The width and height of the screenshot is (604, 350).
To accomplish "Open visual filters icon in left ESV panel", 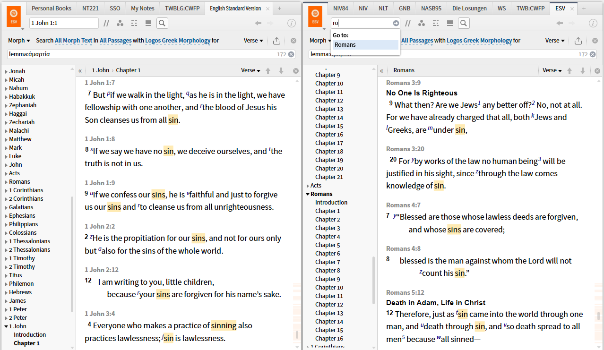I will (x=120, y=23).
